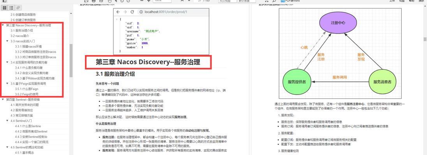Screen dimensions: 427x155
Task: Open outline entry 3.5.2 Feign的使用
Action: click(x=26, y=94)
